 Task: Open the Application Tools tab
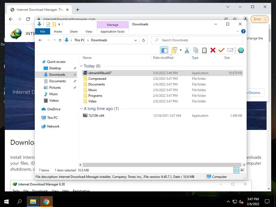pos(112,32)
